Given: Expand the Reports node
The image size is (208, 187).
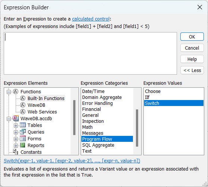Looking at the screenshot, I should 16,146.
